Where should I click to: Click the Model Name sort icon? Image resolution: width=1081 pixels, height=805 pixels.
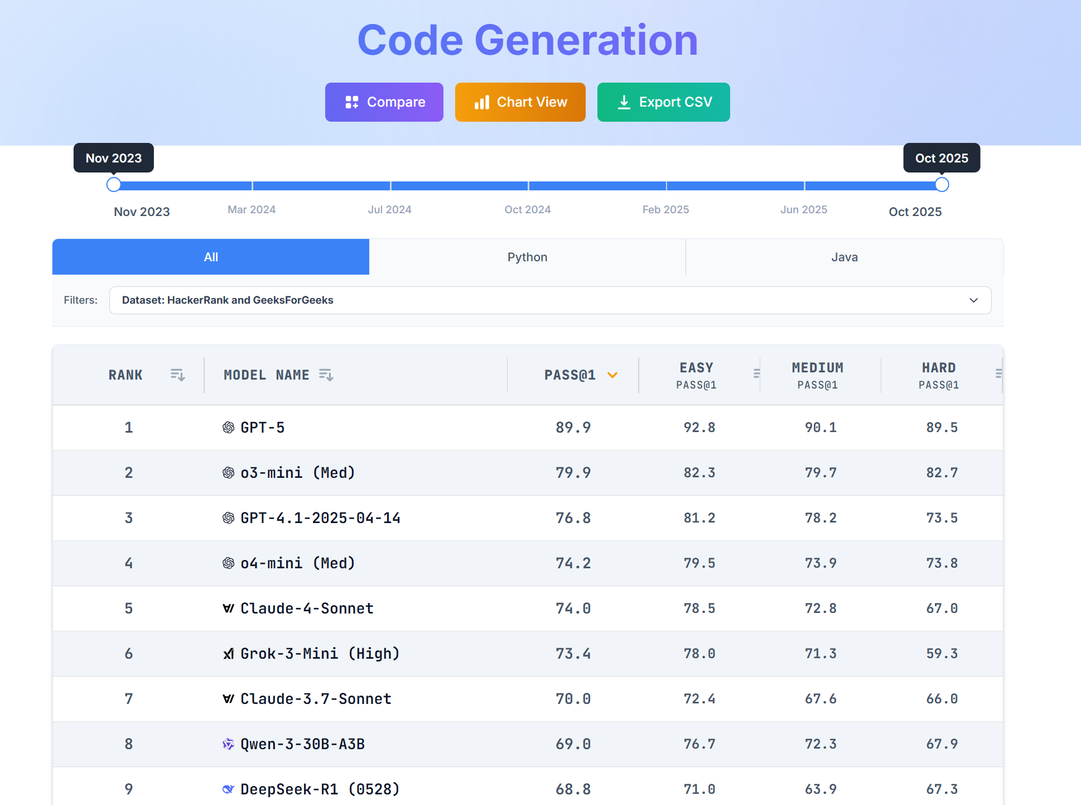(x=326, y=375)
